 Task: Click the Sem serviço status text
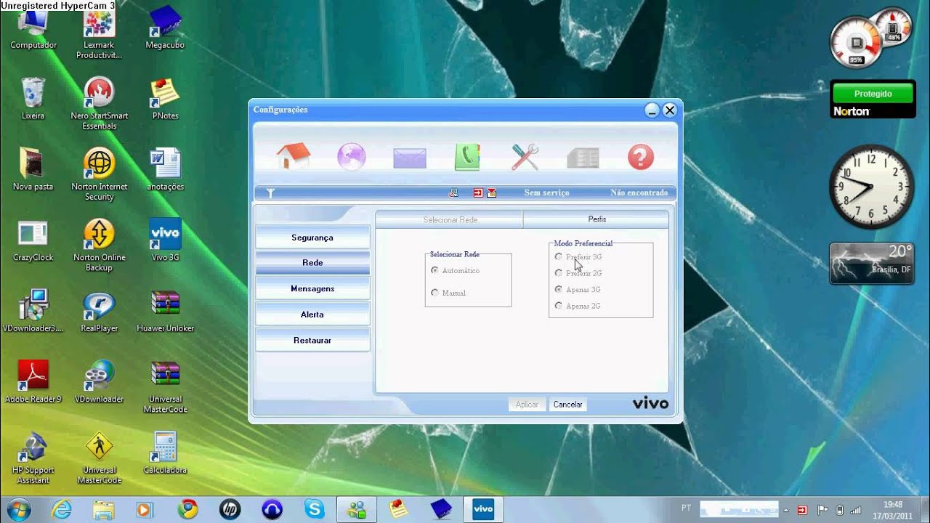pyautogui.click(x=546, y=193)
